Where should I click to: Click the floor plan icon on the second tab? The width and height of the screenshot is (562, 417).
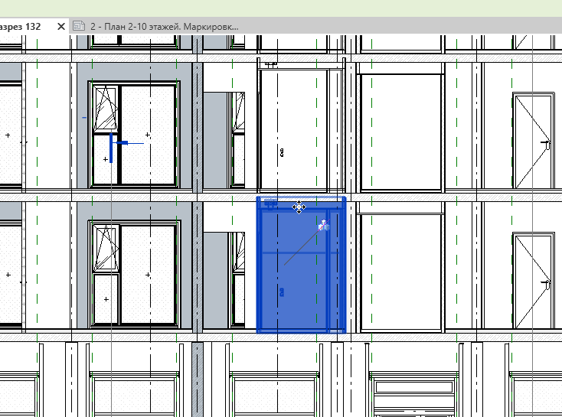[79, 26]
